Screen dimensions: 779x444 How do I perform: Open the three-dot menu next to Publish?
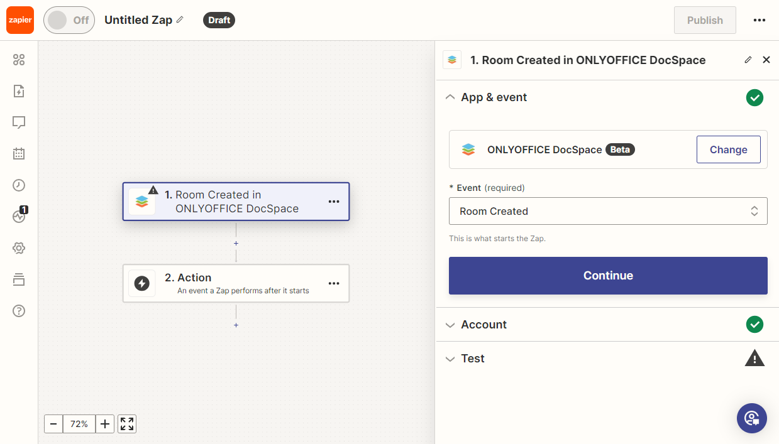click(x=759, y=20)
